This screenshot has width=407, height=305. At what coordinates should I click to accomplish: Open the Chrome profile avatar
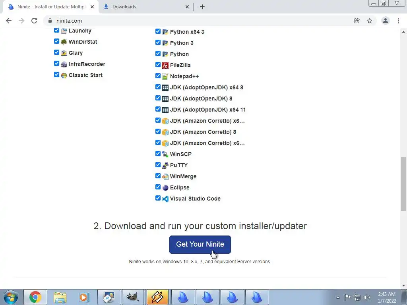click(386, 21)
